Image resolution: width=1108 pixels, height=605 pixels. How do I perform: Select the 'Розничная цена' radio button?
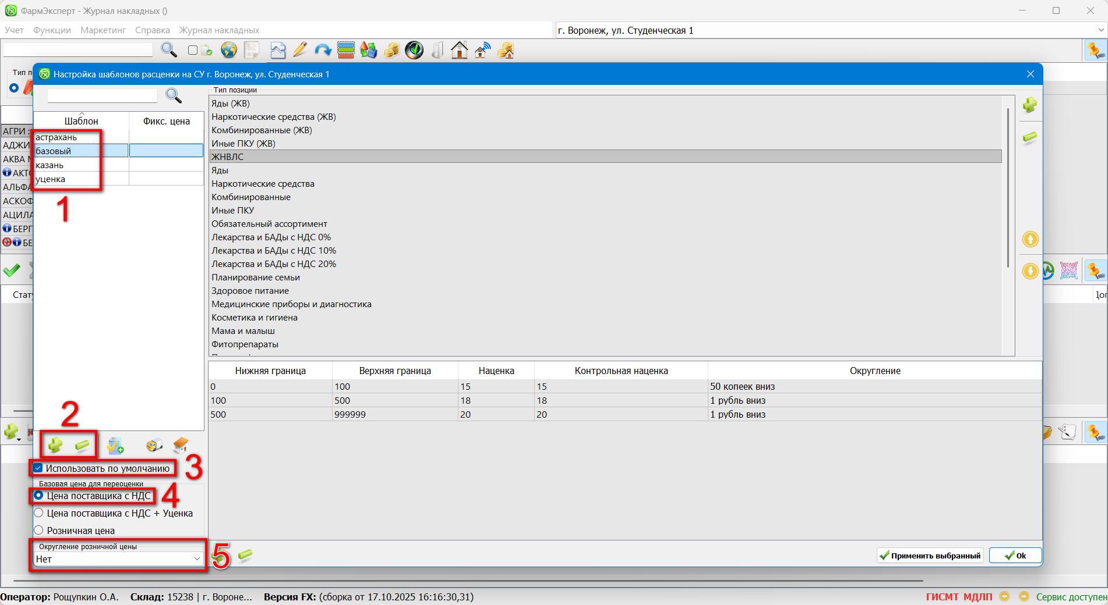coord(39,531)
